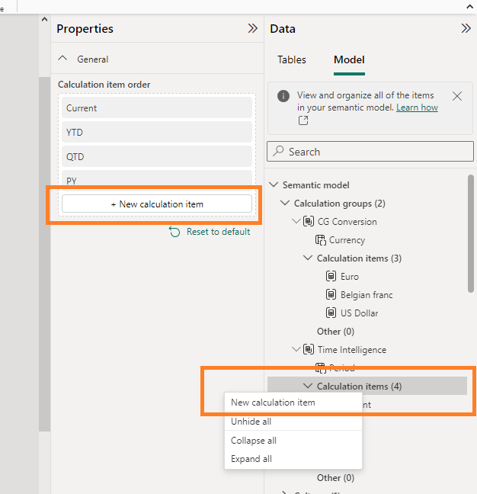Screen dimensions: 477x494
Task: Open the Learn how link
Action: coord(417,107)
